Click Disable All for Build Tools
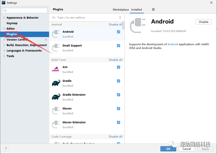This screenshot has width=217, height=154. [x=116, y=60]
